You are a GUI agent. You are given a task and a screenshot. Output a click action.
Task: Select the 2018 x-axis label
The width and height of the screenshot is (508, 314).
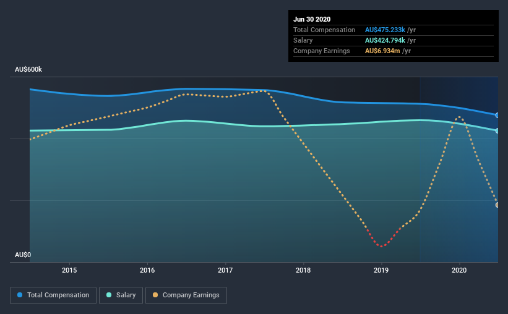[x=303, y=270]
